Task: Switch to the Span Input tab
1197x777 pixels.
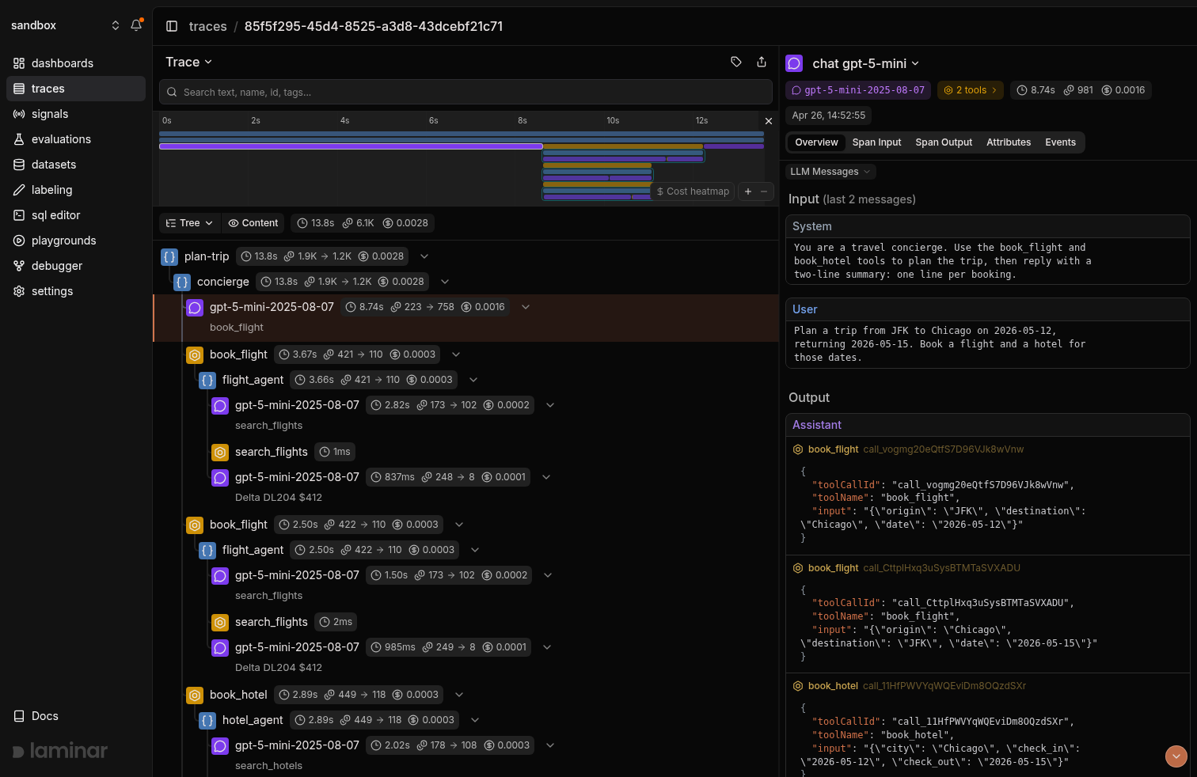Action: point(876,142)
